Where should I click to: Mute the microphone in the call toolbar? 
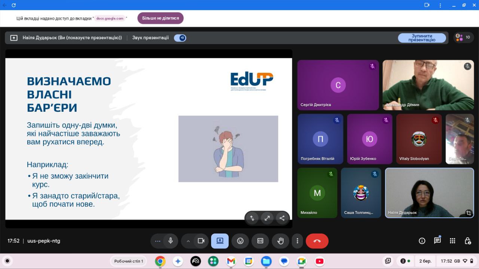171,241
